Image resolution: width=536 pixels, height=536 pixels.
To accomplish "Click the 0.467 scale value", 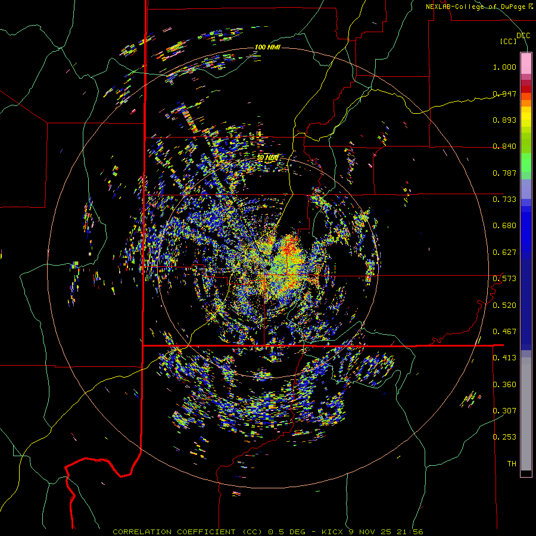I will tap(504, 331).
